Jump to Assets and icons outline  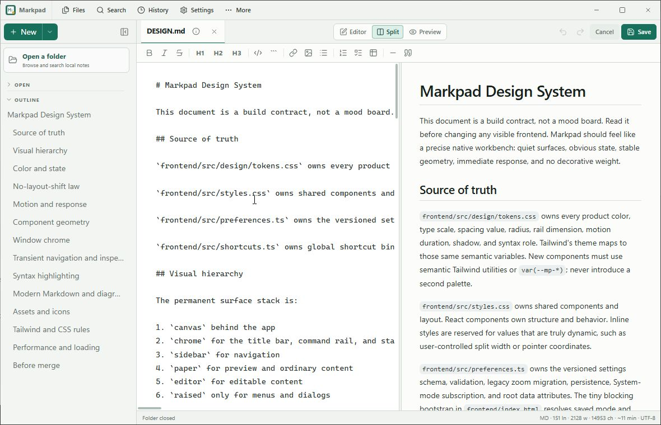pyautogui.click(x=41, y=311)
